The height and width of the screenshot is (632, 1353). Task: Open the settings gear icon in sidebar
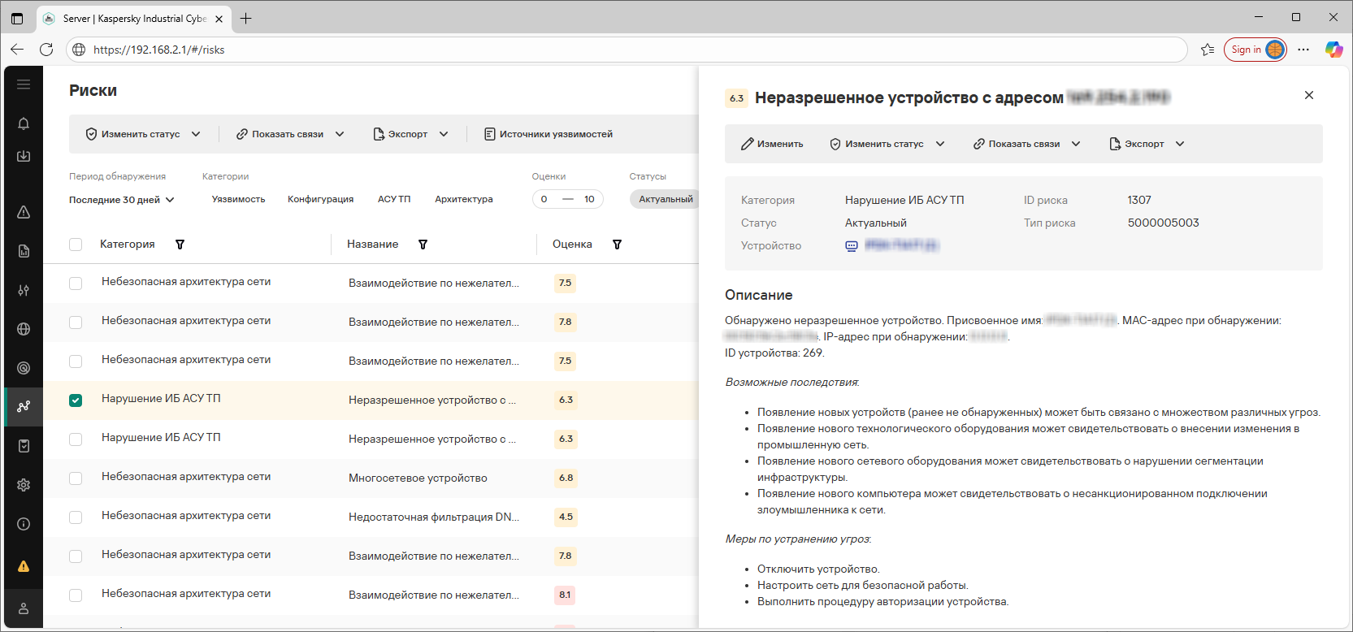pos(24,485)
